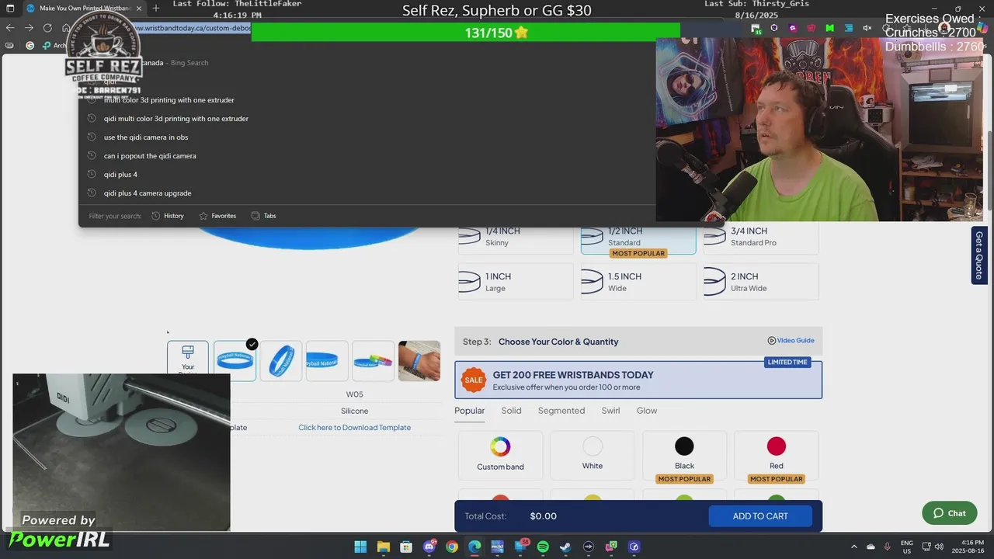
Task: Filter search by Tabs
Action: click(263, 216)
